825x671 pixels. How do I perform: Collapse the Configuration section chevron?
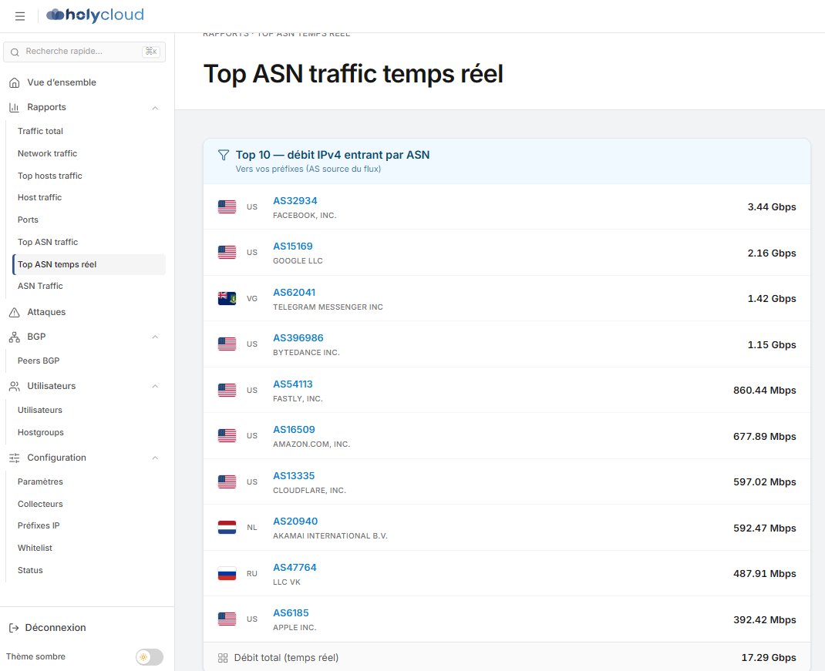coord(155,458)
